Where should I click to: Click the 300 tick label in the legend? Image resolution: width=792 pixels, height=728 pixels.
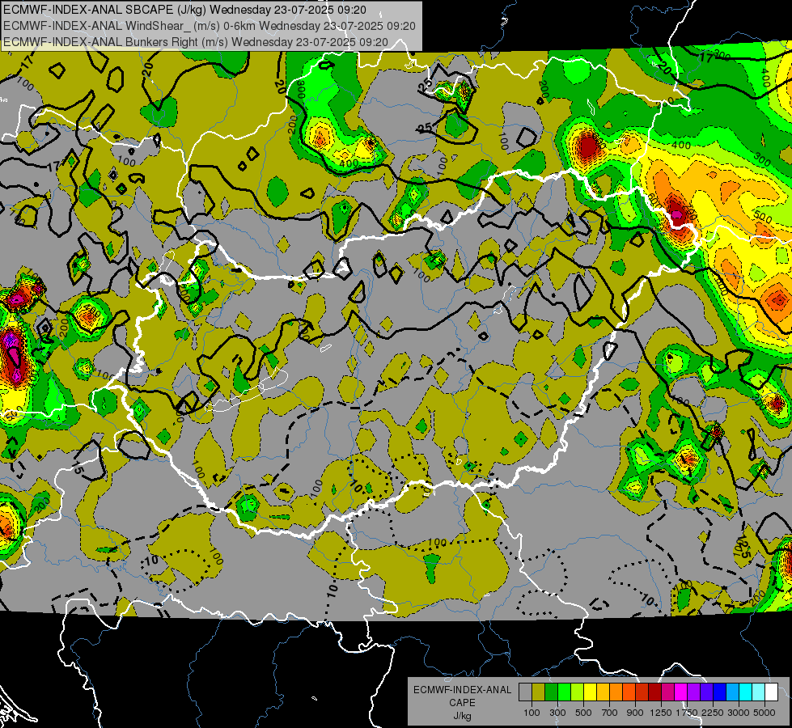(x=557, y=713)
